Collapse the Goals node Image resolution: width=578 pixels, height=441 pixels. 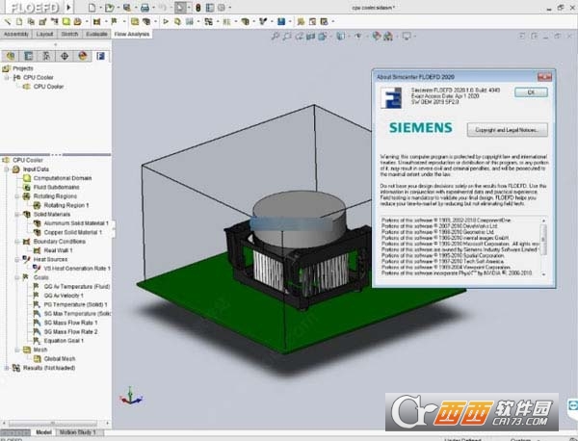17,277
